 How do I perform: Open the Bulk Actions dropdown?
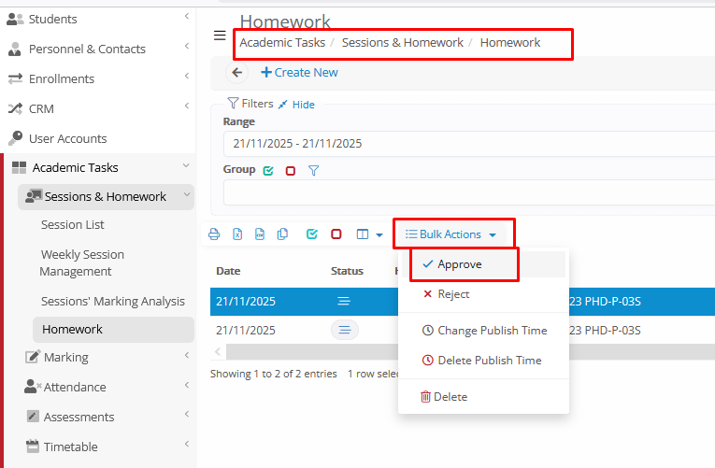click(x=451, y=234)
